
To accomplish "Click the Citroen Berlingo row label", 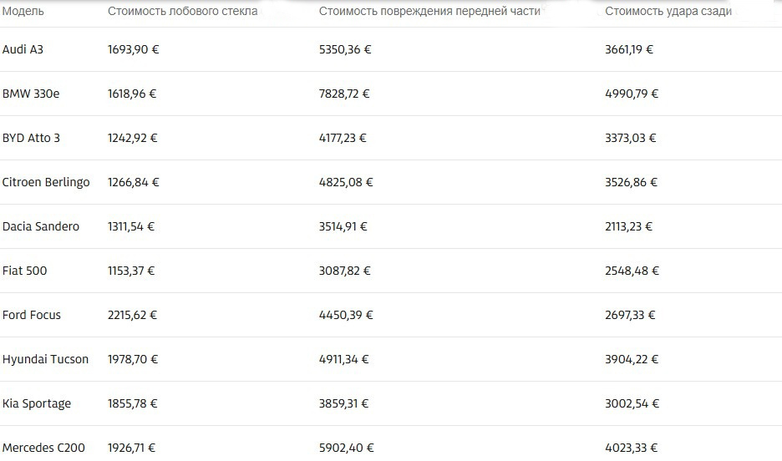I will tap(46, 182).
